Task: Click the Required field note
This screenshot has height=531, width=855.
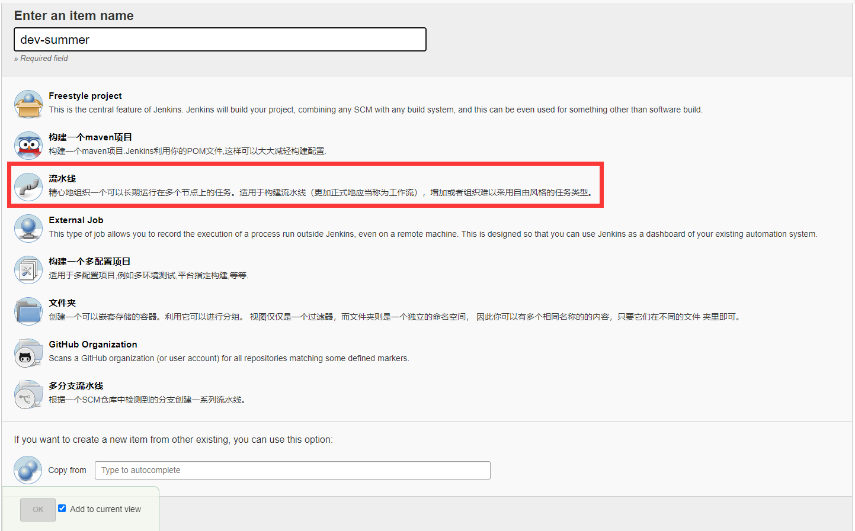Action: (41, 58)
